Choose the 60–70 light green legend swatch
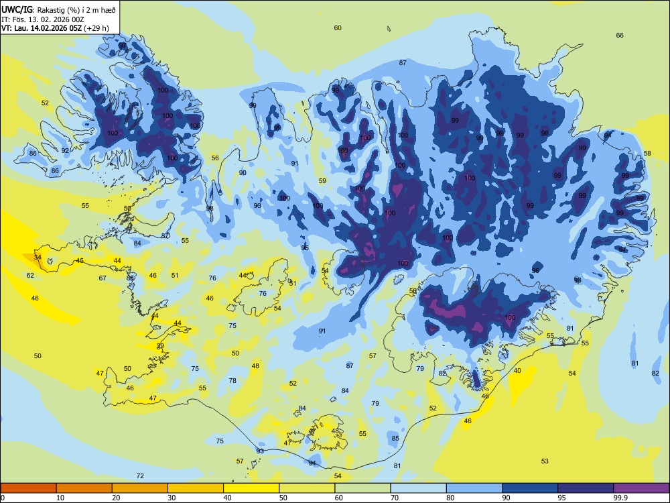670x503 pixels. (x=362, y=488)
